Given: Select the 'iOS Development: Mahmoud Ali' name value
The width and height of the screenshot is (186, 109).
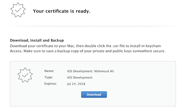Looking at the screenshot, I should click(90, 71).
